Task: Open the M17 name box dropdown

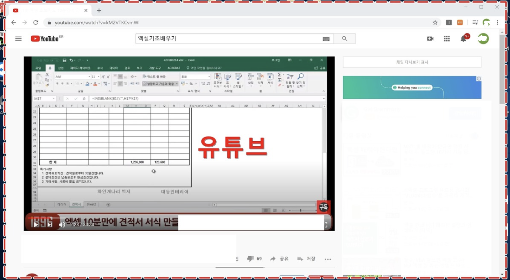Action: [54, 99]
